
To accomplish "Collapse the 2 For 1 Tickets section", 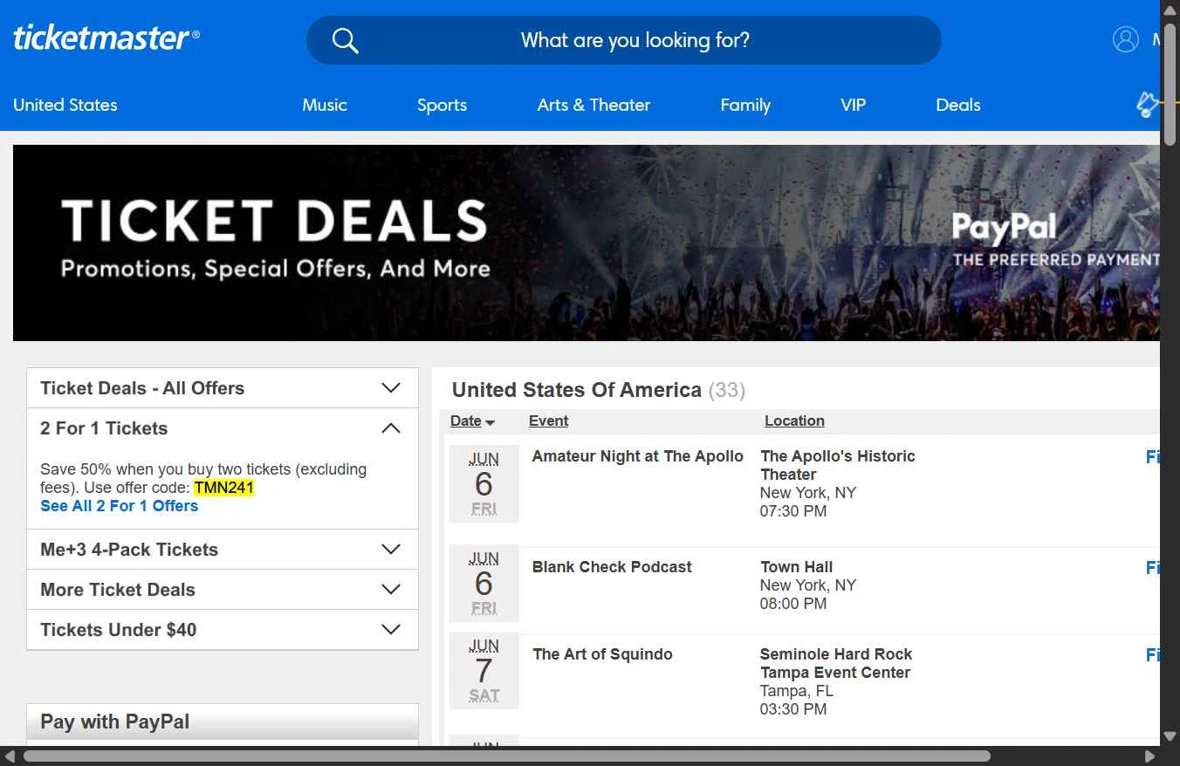I will (391, 428).
